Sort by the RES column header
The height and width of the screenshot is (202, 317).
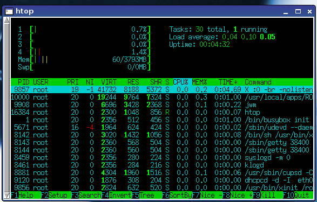(x=133, y=82)
